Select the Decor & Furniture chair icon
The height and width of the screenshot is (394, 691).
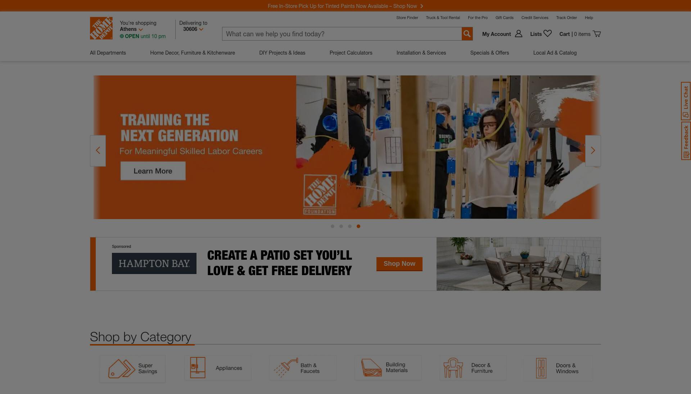pyautogui.click(x=453, y=368)
